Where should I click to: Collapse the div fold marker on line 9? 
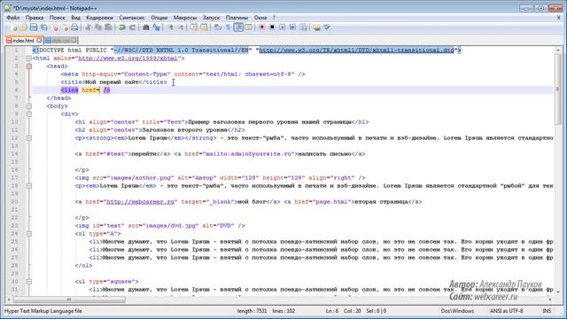pos(29,114)
